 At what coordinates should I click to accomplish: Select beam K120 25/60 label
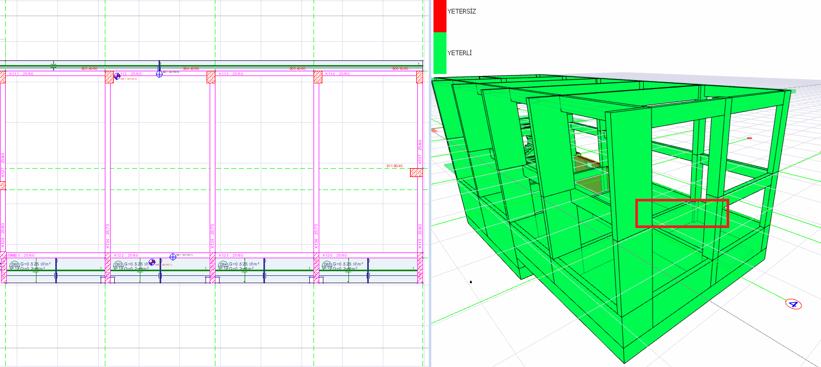point(334,256)
